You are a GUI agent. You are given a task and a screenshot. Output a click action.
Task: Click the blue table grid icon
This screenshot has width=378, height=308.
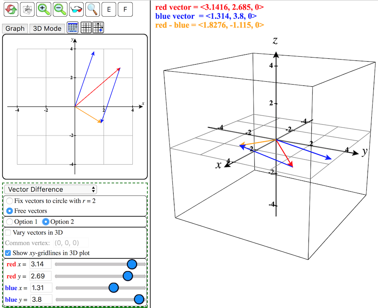(73, 28)
